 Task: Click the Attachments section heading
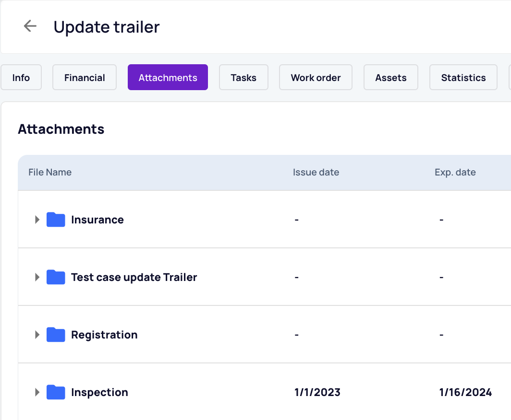[61, 129]
